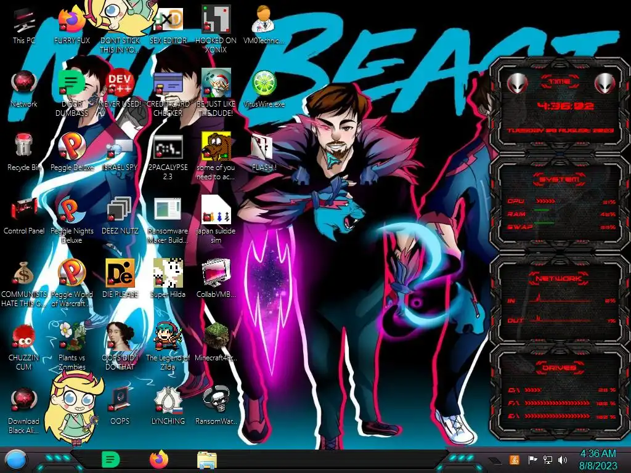Launch Plants vs Zombies shortcut

[x=71, y=336]
